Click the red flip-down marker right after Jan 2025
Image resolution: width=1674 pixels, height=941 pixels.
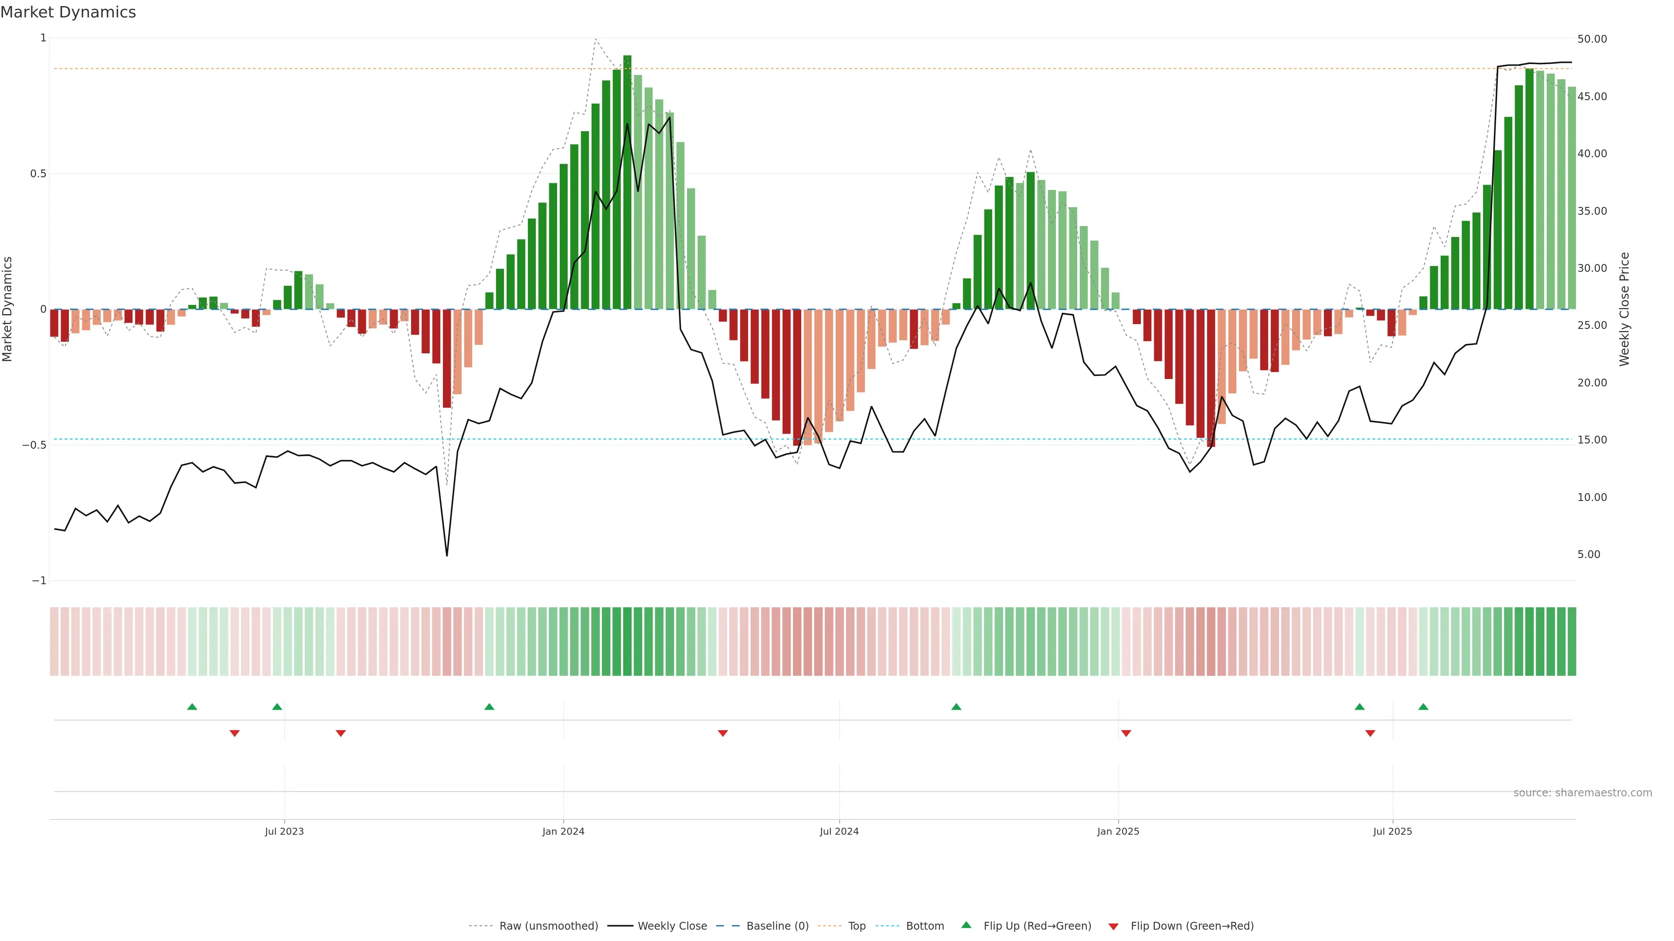tap(1126, 733)
